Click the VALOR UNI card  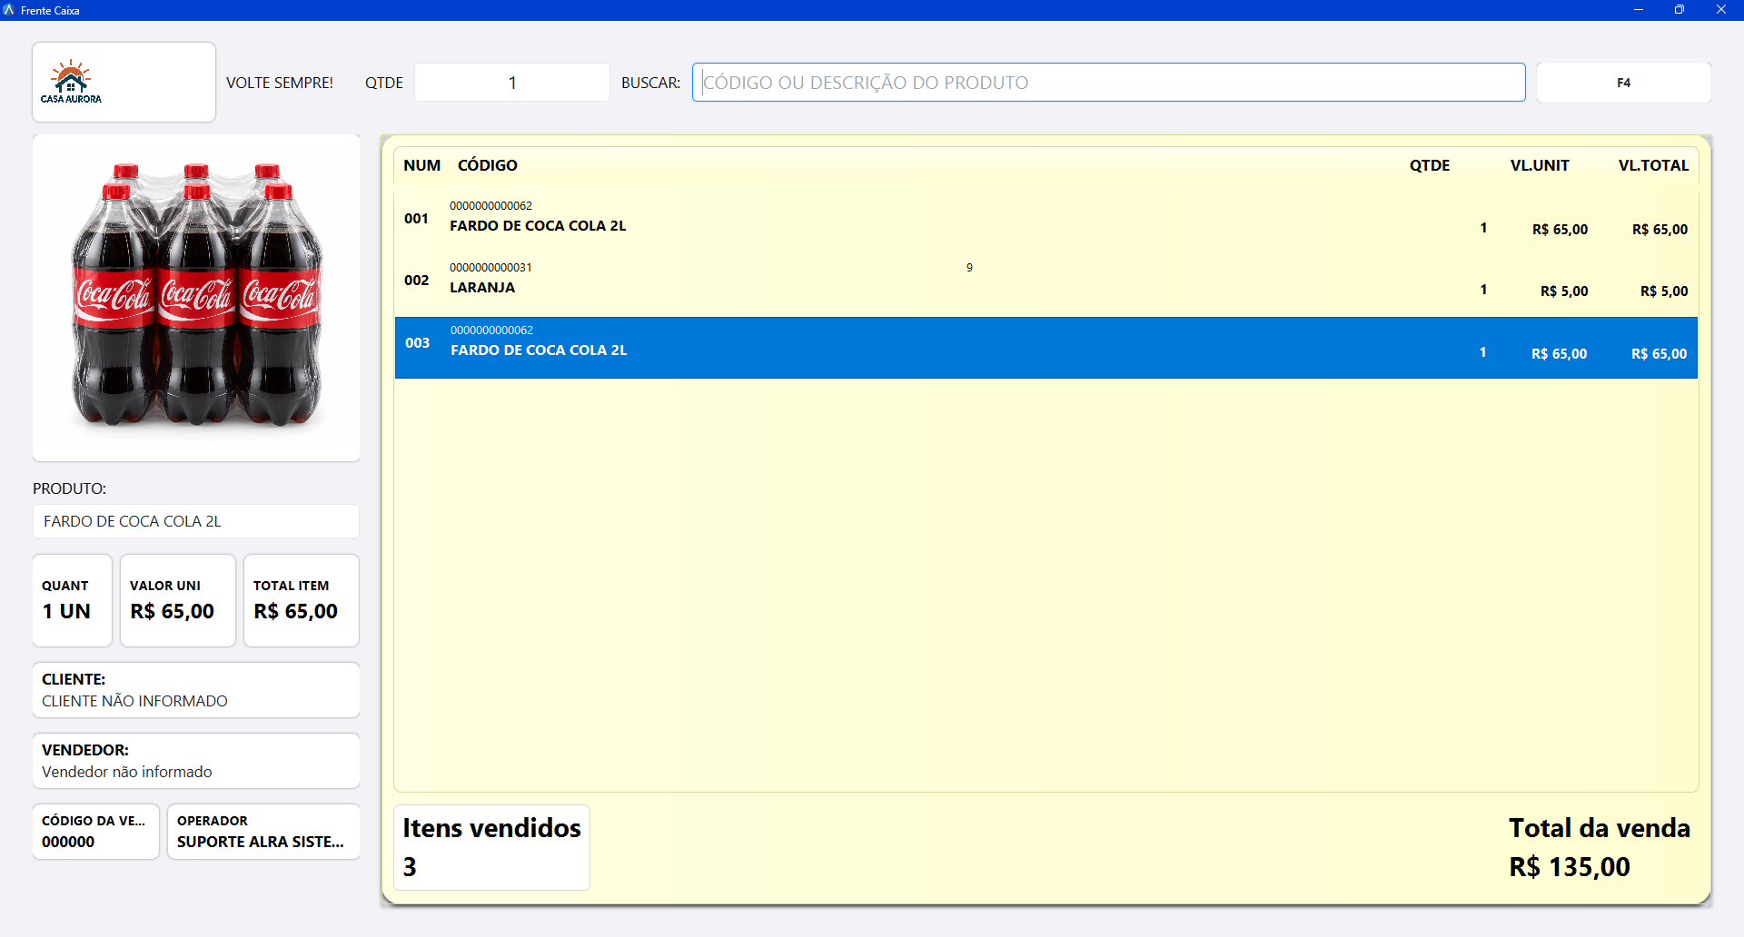click(x=178, y=600)
